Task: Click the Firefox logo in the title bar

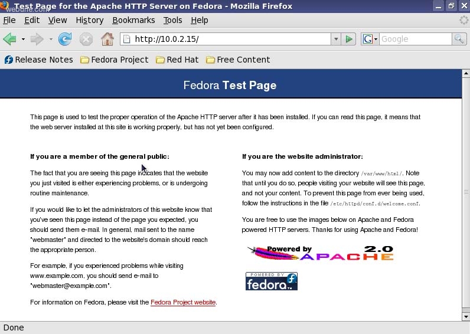Action: [x=4, y=5]
